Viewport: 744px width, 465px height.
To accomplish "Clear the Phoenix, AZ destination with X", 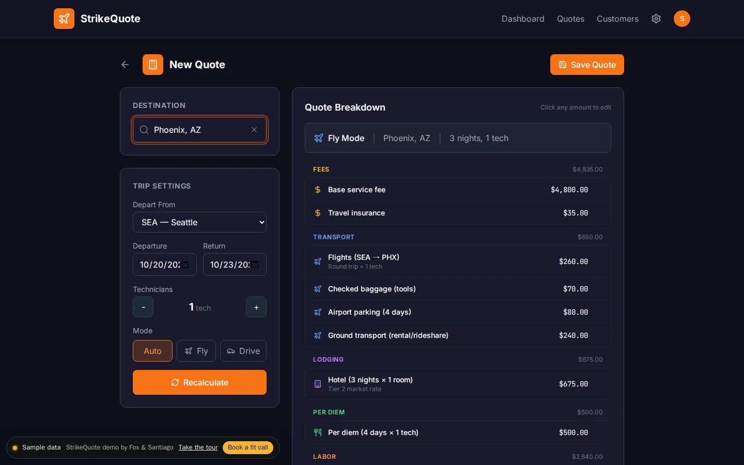I will pyautogui.click(x=254, y=130).
